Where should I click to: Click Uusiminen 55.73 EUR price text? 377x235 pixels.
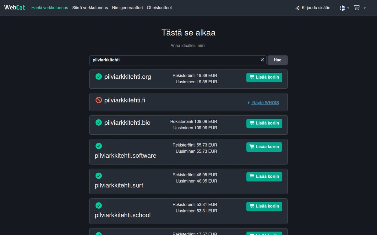coord(196,151)
